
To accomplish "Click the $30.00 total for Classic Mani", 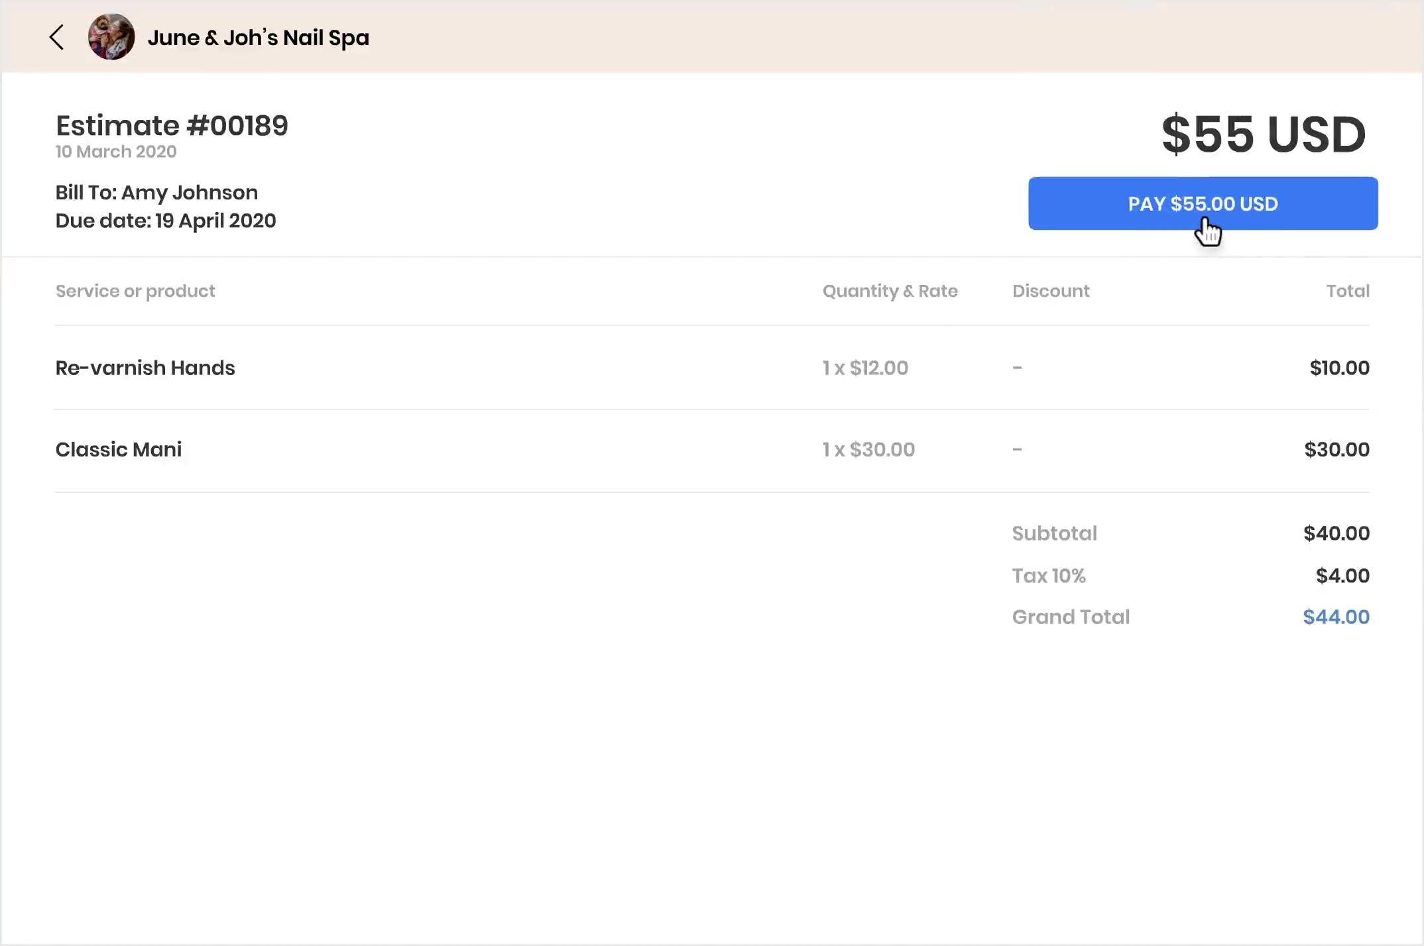I will point(1336,450).
